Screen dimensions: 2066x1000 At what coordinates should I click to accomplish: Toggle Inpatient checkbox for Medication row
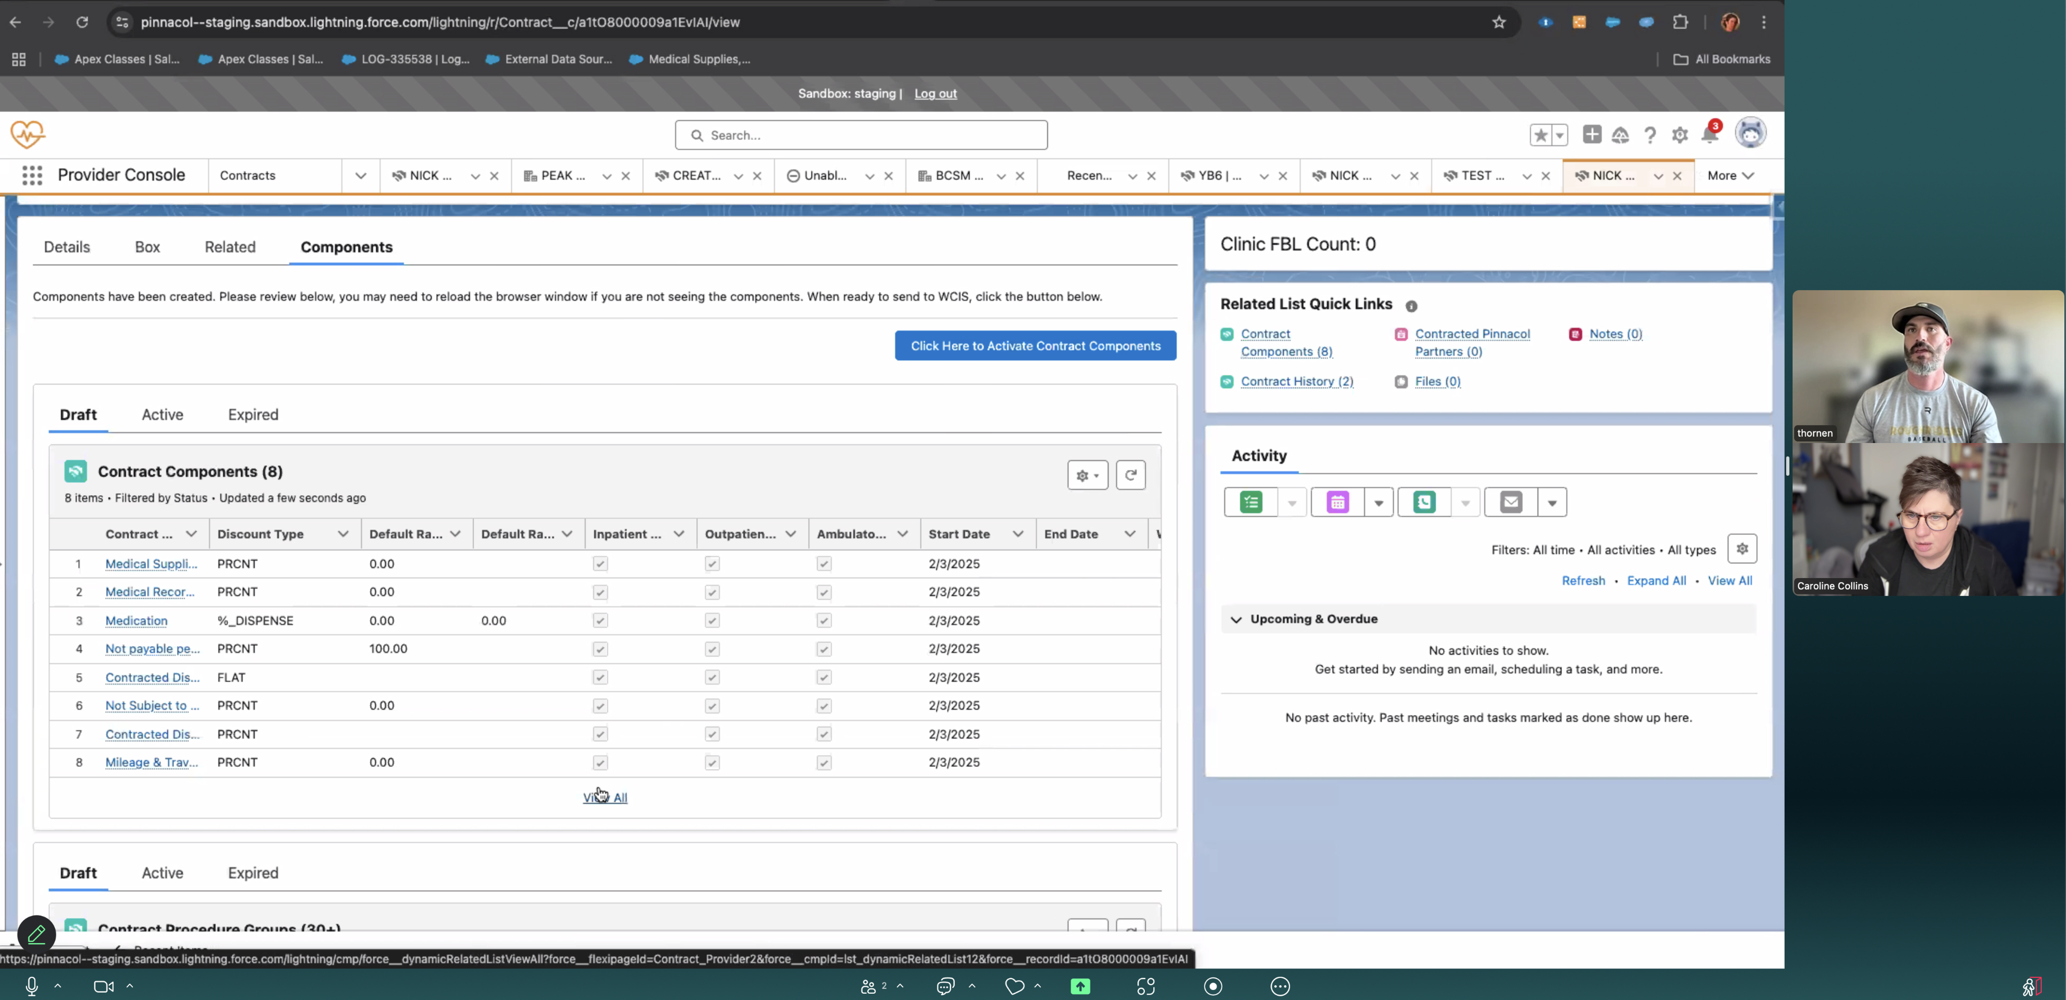click(600, 621)
